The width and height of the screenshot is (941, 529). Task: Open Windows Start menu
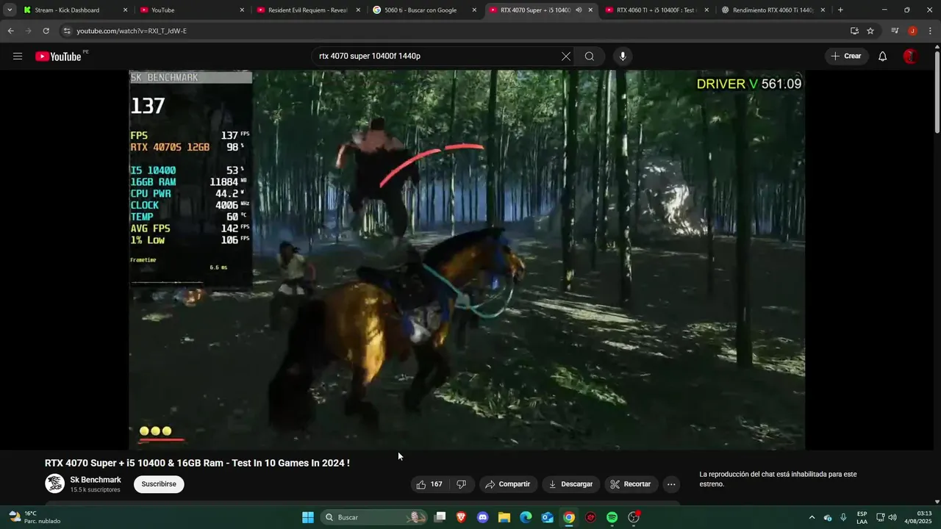pos(308,517)
